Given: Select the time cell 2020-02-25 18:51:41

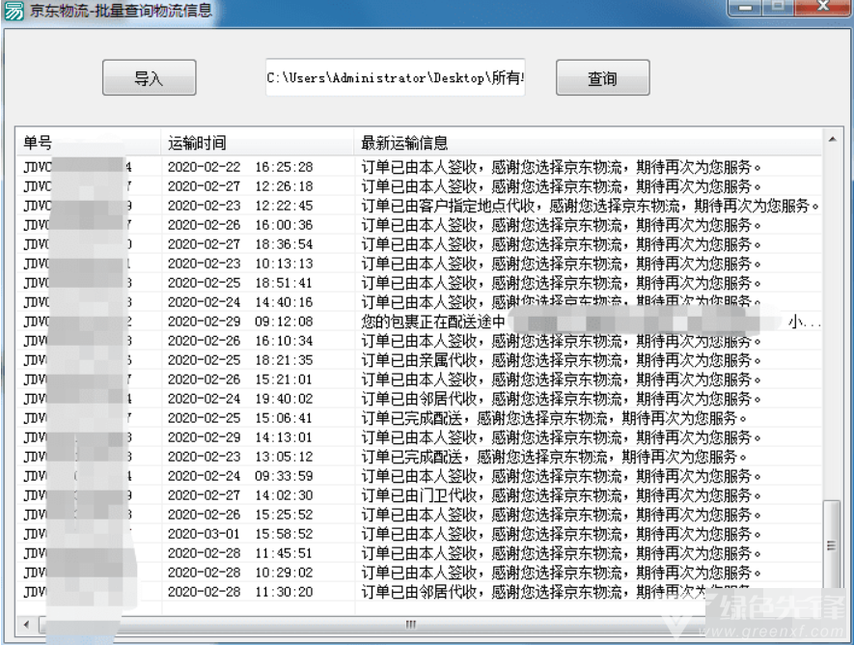Looking at the screenshot, I should click(240, 283).
